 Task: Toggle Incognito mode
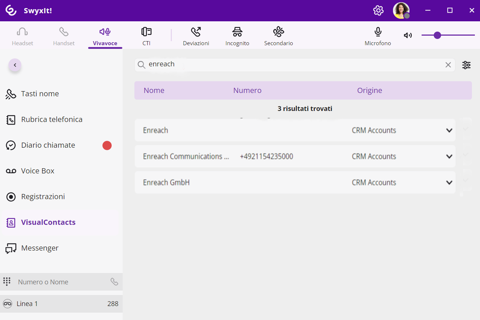237,36
